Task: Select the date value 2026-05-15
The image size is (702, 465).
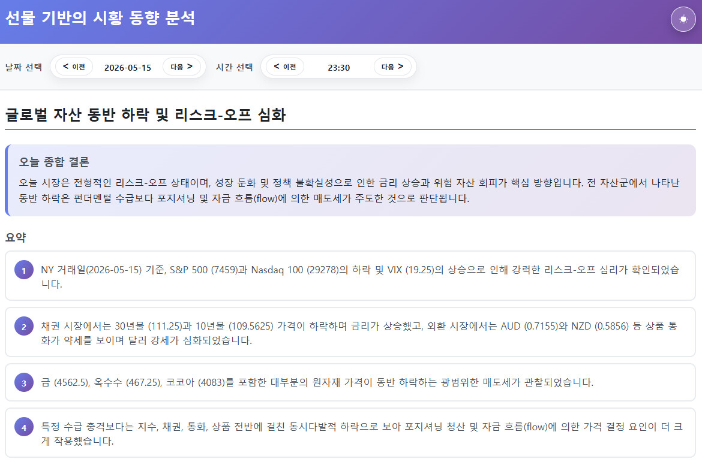Action: coord(128,68)
